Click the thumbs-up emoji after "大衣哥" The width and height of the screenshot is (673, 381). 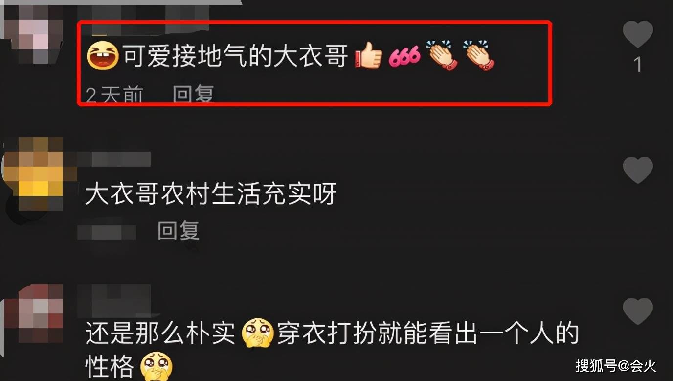(368, 56)
